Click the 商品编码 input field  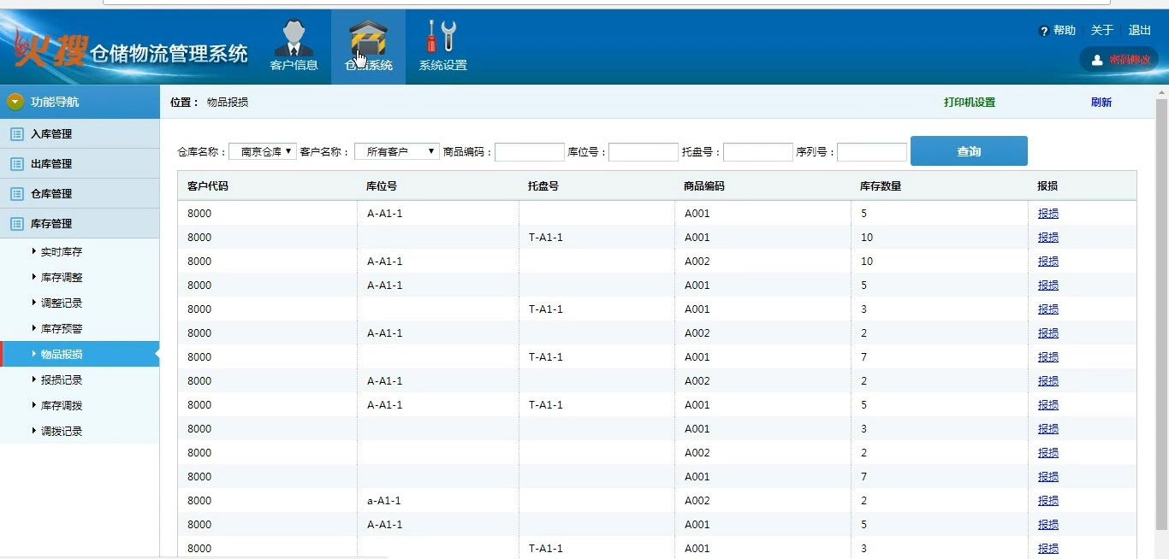(x=530, y=152)
